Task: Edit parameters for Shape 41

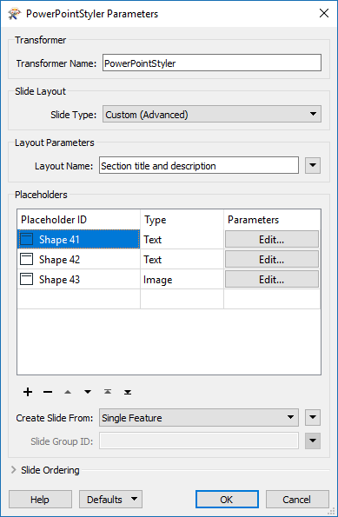Action: click(272, 239)
